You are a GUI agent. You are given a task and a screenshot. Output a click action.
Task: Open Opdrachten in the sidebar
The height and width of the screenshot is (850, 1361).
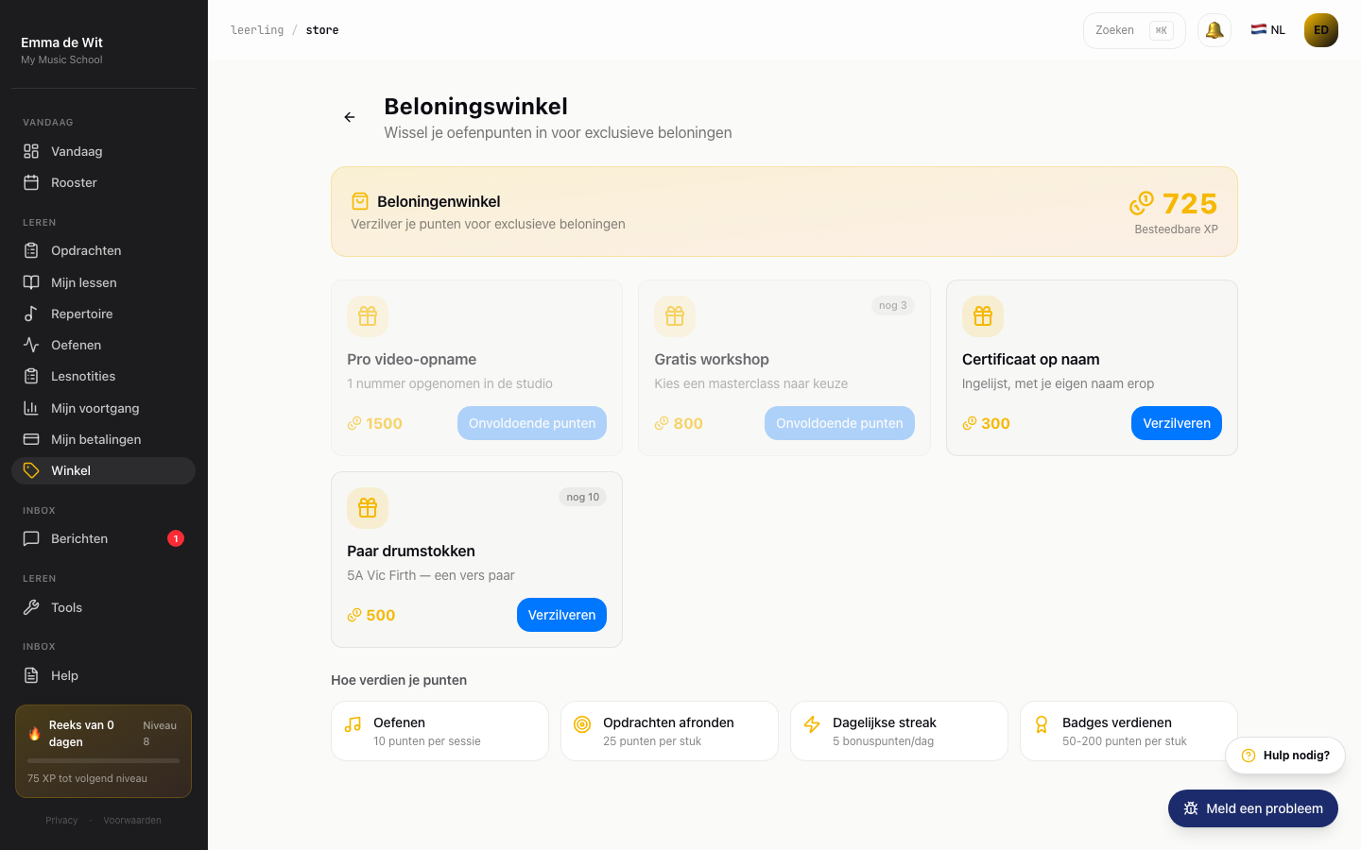pos(103,250)
